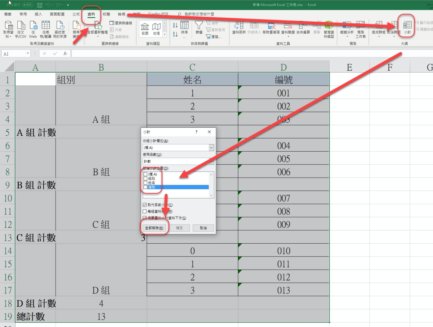Select column E header

[x=349, y=67]
